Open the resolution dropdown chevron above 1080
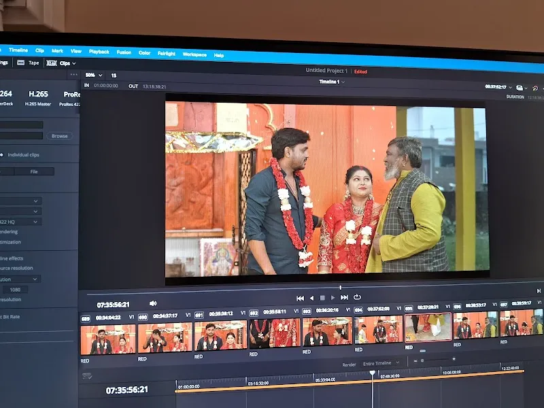This screenshot has height=408, width=544. coord(35,279)
